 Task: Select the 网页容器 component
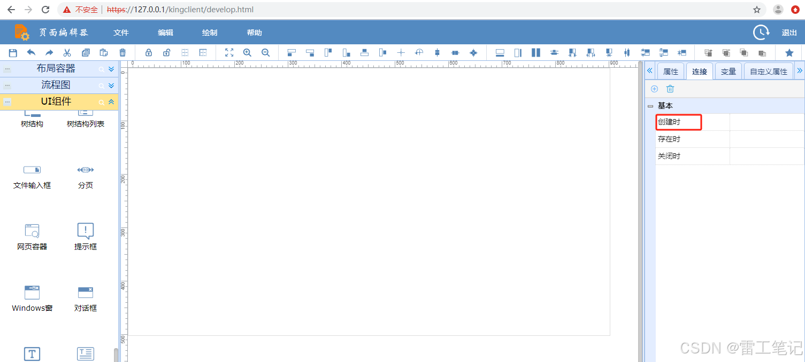pos(32,238)
